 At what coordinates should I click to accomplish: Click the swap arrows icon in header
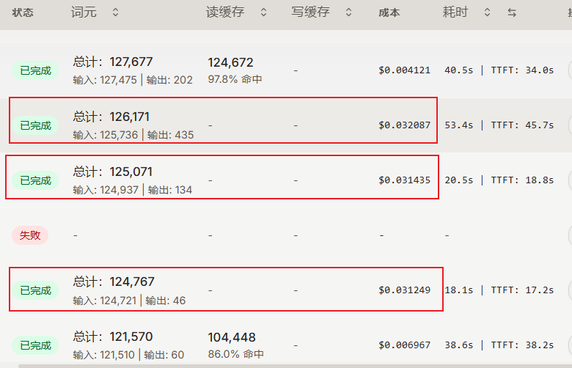512,12
